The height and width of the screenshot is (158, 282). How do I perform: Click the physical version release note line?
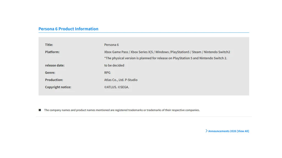[x=166, y=58]
